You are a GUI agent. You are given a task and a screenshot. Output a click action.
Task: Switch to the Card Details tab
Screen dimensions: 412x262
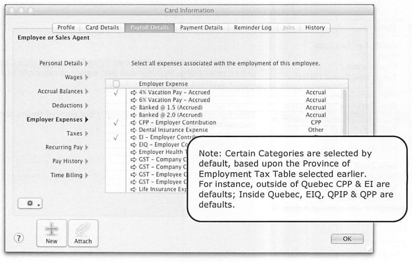(102, 27)
